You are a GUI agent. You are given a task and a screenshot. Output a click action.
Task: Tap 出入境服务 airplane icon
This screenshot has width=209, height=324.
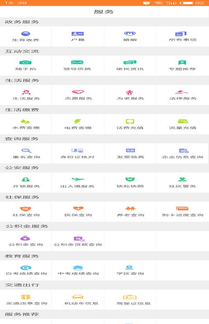[78, 179]
